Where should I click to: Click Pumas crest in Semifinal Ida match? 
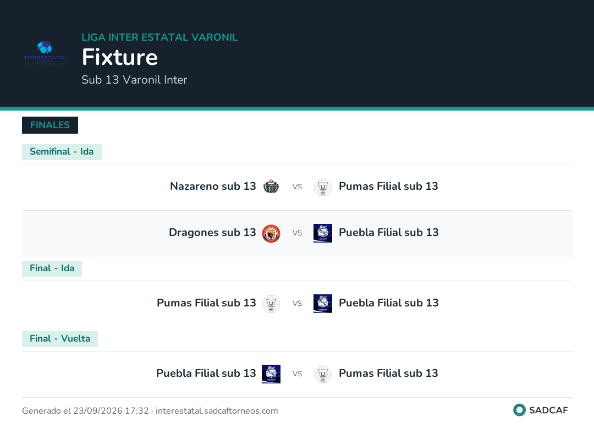323,186
